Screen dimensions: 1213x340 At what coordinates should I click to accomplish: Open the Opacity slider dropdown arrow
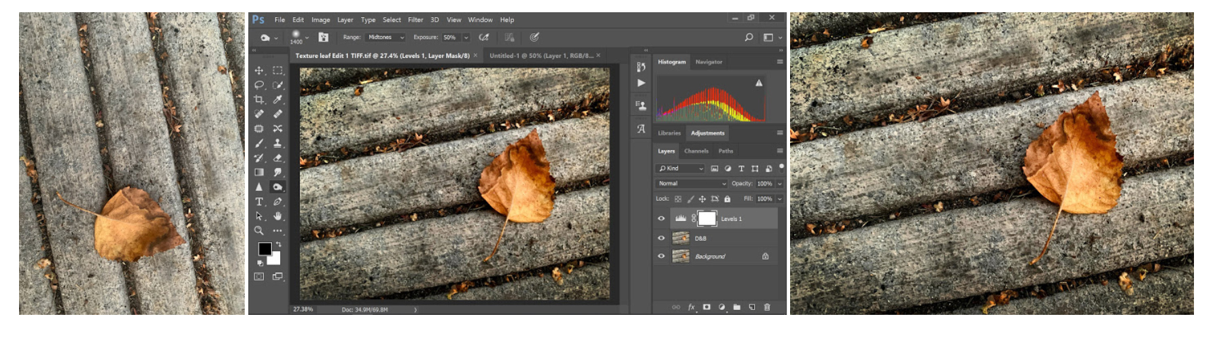pyautogui.click(x=779, y=184)
